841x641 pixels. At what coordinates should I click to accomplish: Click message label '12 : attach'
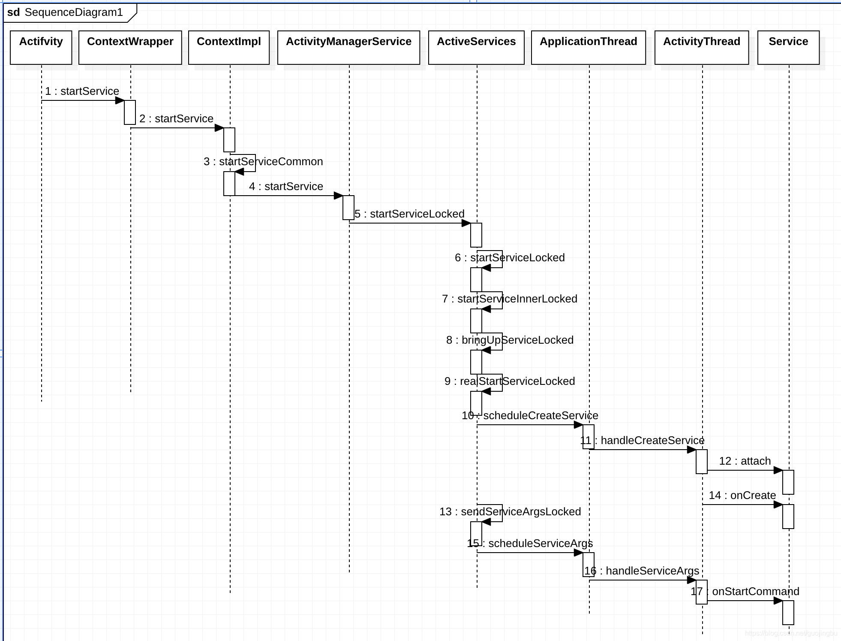(x=745, y=461)
